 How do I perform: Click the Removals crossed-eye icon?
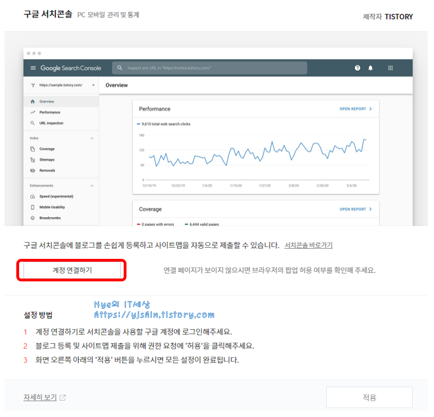33,171
